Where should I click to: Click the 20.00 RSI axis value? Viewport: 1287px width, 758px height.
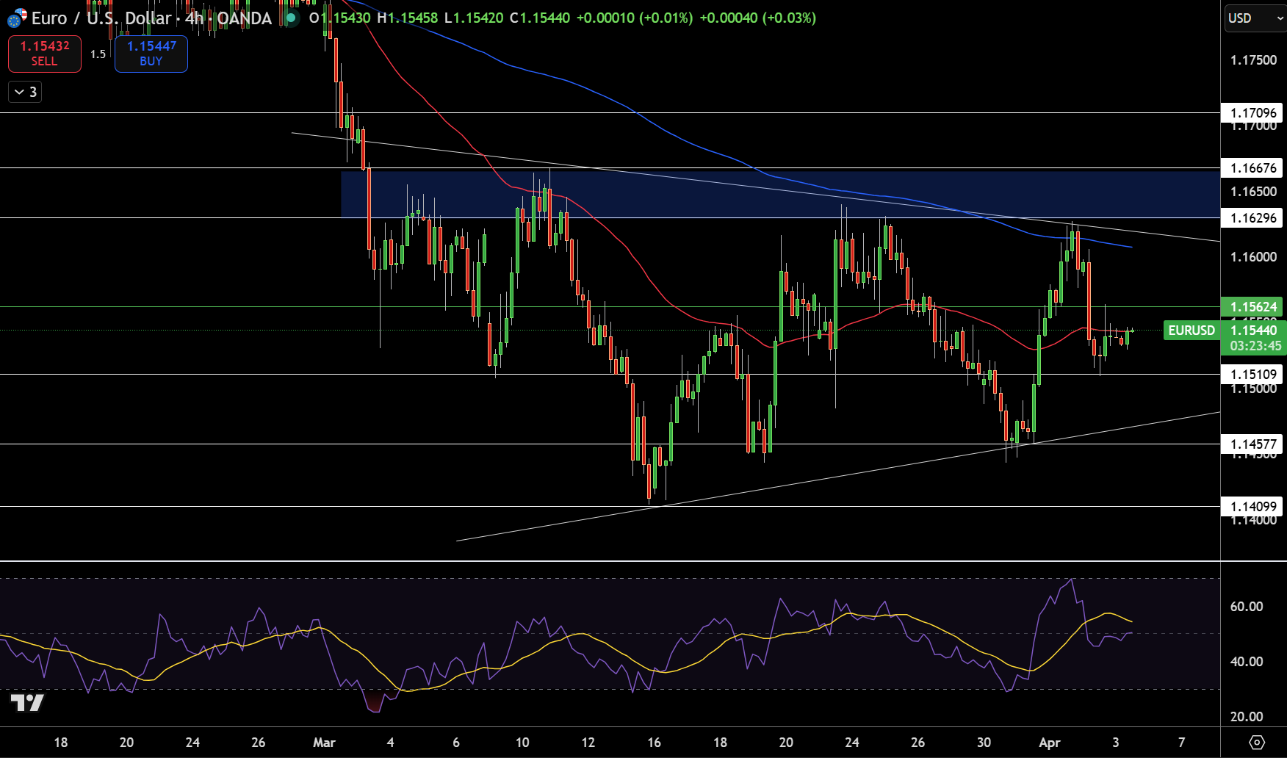[x=1247, y=717]
